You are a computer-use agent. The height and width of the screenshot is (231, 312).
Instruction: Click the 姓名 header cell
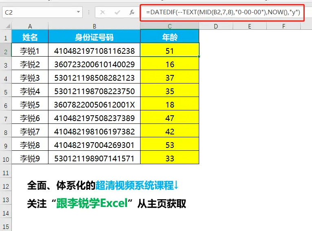30,37
